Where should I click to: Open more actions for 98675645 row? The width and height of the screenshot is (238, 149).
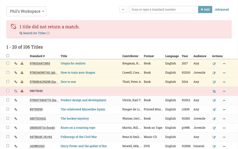tap(224, 91)
